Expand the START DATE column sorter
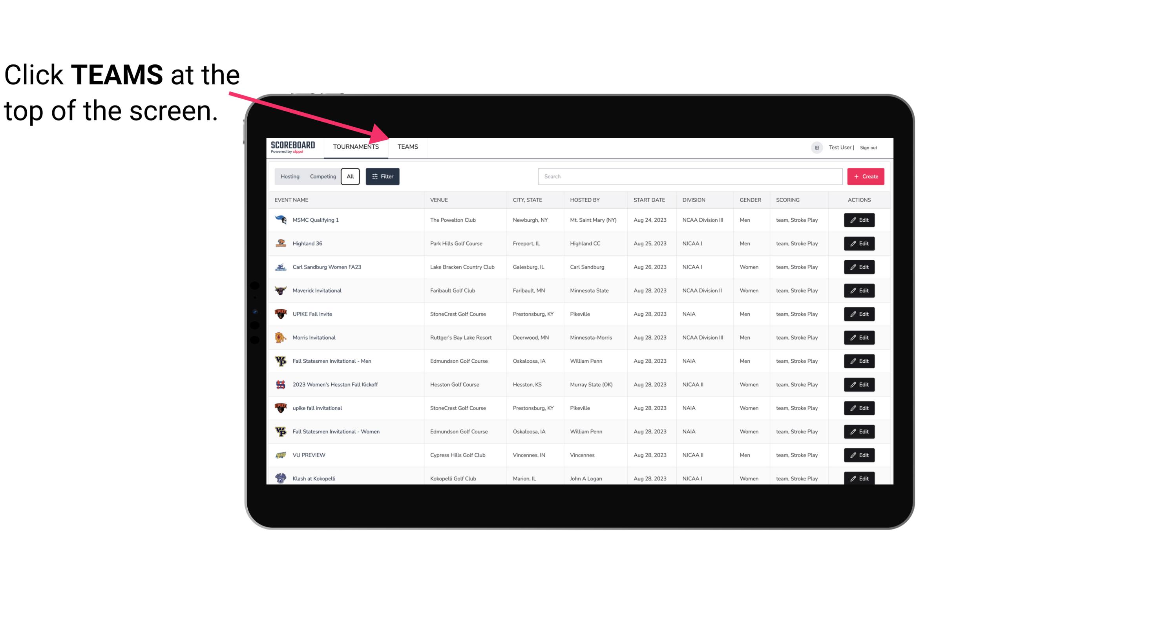This screenshot has height=623, width=1158. point(647,199)
